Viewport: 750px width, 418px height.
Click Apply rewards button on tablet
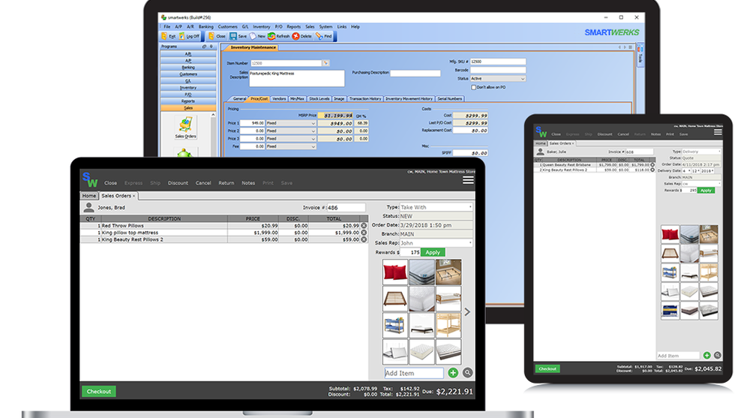(x=706, y=191)
